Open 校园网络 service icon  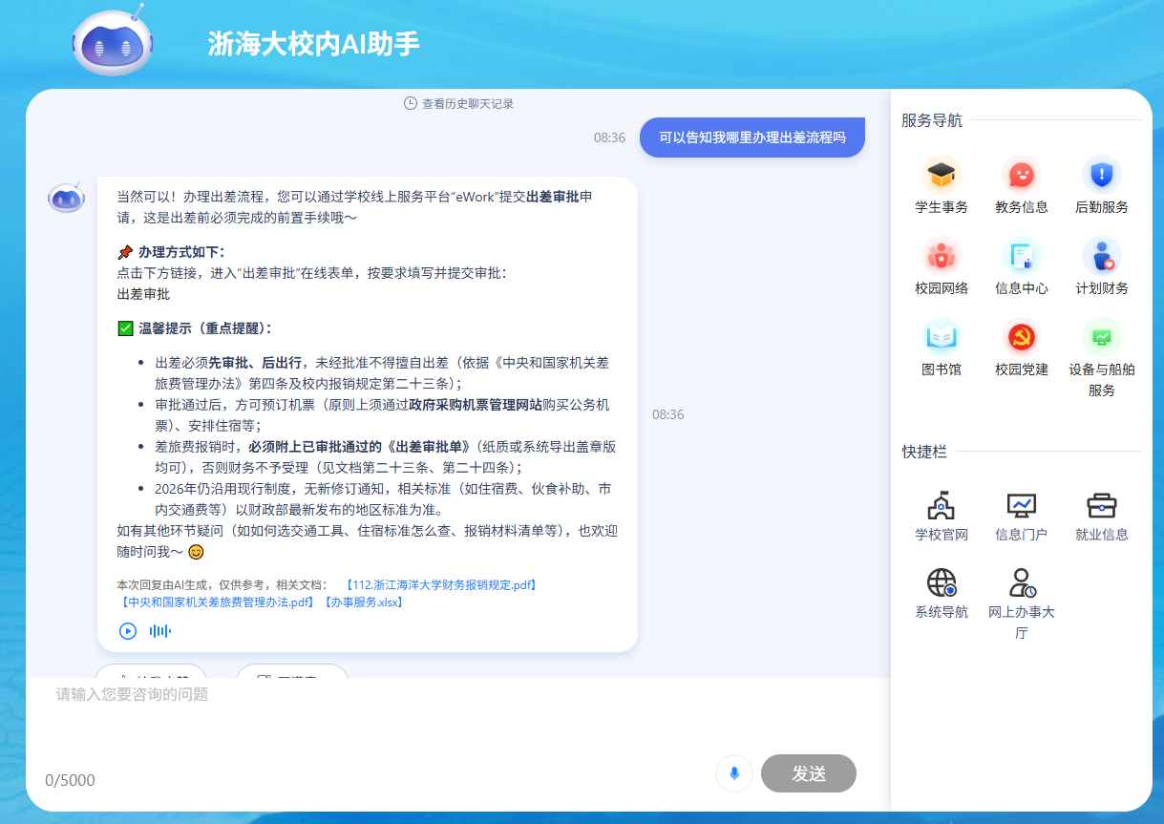942,257
